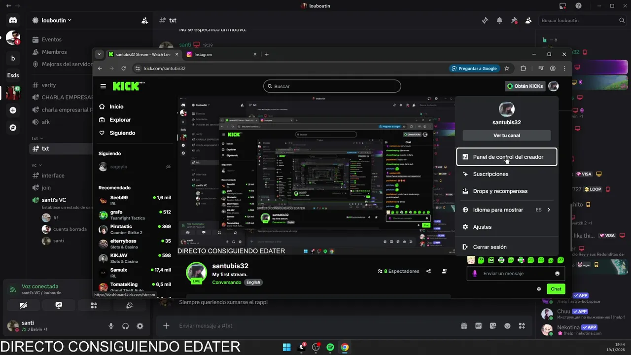Open Discord sticker picker
Image resolution: width=631 pixels, height=355 pixels.
(x=493, y=326)
